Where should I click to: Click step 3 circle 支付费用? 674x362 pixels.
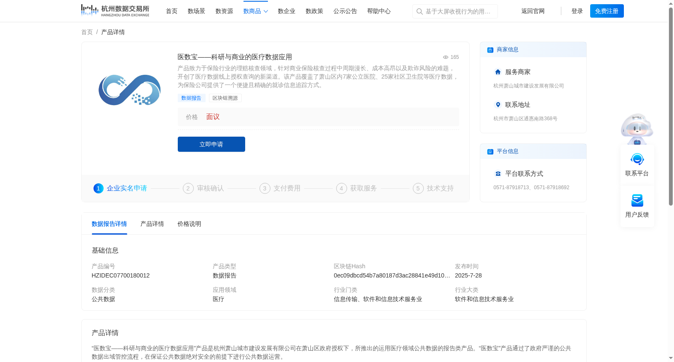point(265,188)
